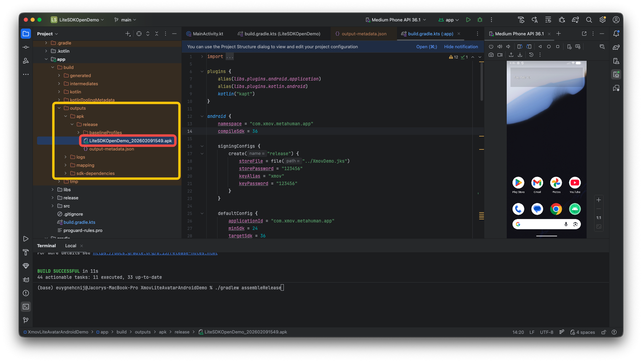This screenshot has height=362, width=642.
Task: Toggle the Running Devices panel
Action: pyautogui.click(x=616, y=75)
